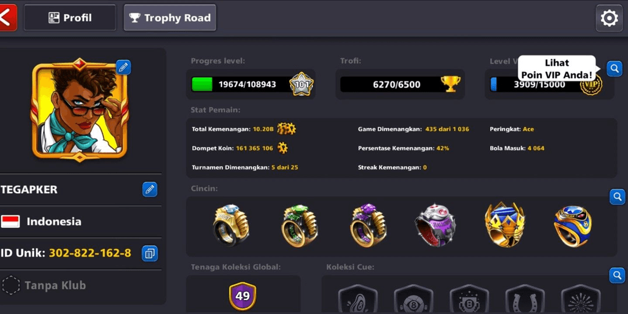Click the purple 49 collection power shield
Viewport: 628px width, 314px height.
coord(243,296)
